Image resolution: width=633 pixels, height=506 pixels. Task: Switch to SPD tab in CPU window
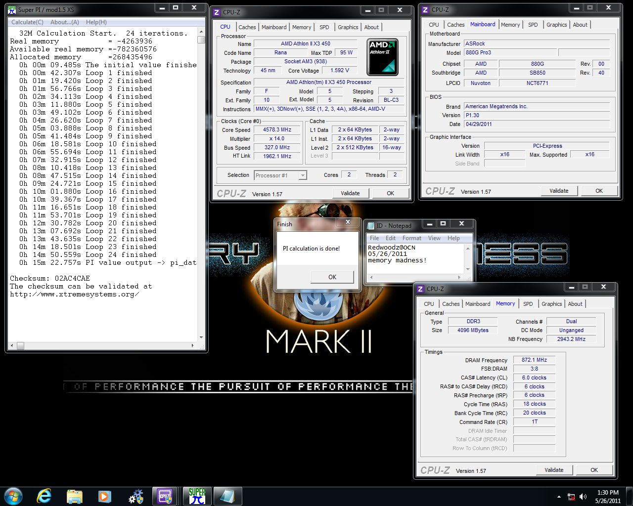pyautogui.click(x=324, y=27)
